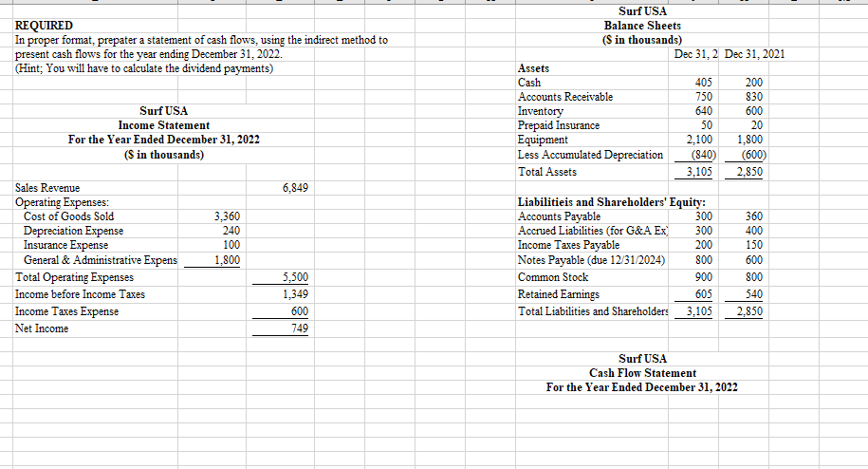The image size is (868, 469).
Task: Click the 'Income Statement' title cell
Action: (x=164, y=125)
